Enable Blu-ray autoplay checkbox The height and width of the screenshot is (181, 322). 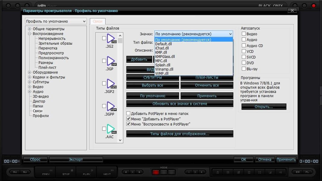tap(244, 68)
